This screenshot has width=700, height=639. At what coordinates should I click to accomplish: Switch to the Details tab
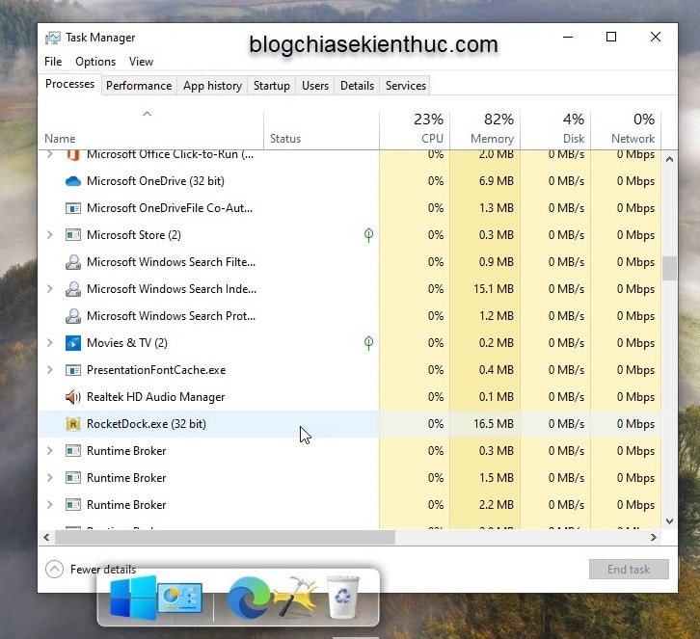point(357,86)
